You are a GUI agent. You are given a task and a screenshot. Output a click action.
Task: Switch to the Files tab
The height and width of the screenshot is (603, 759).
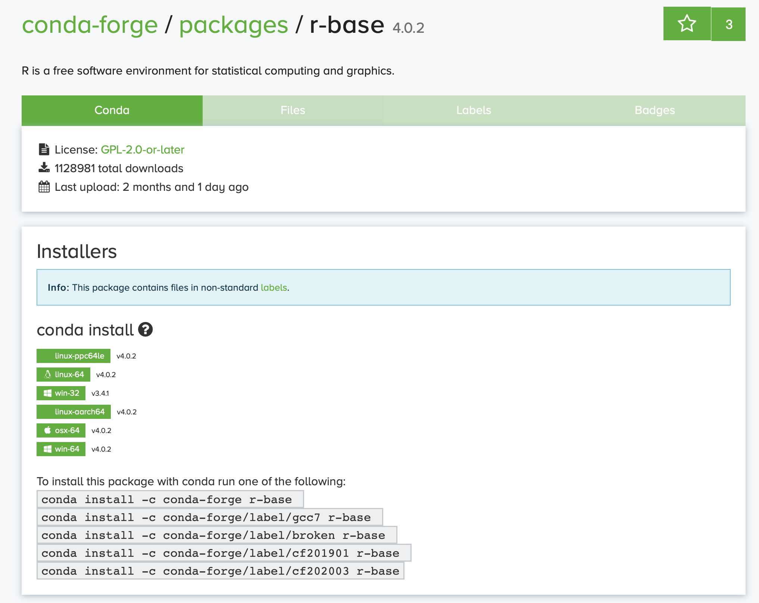coord(293,110)
